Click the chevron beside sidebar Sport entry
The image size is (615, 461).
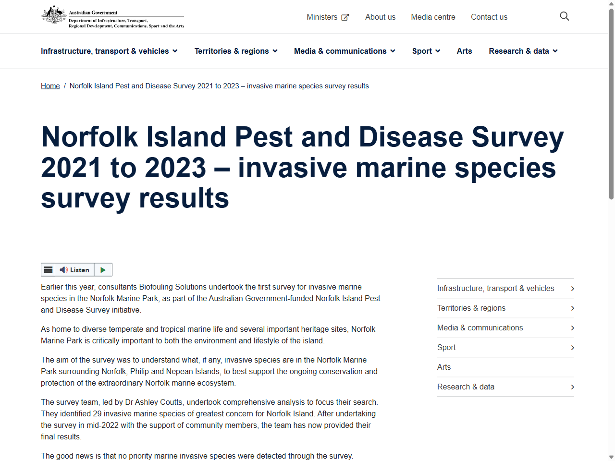572,347
